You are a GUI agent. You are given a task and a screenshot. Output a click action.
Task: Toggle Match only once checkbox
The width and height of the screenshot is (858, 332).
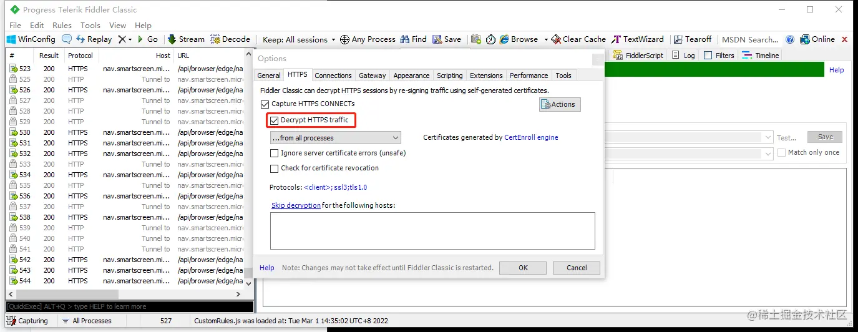point(781,152)
